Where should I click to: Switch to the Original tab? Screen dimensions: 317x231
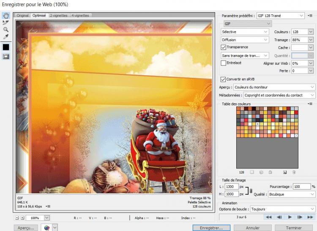[x=23, y=16]
